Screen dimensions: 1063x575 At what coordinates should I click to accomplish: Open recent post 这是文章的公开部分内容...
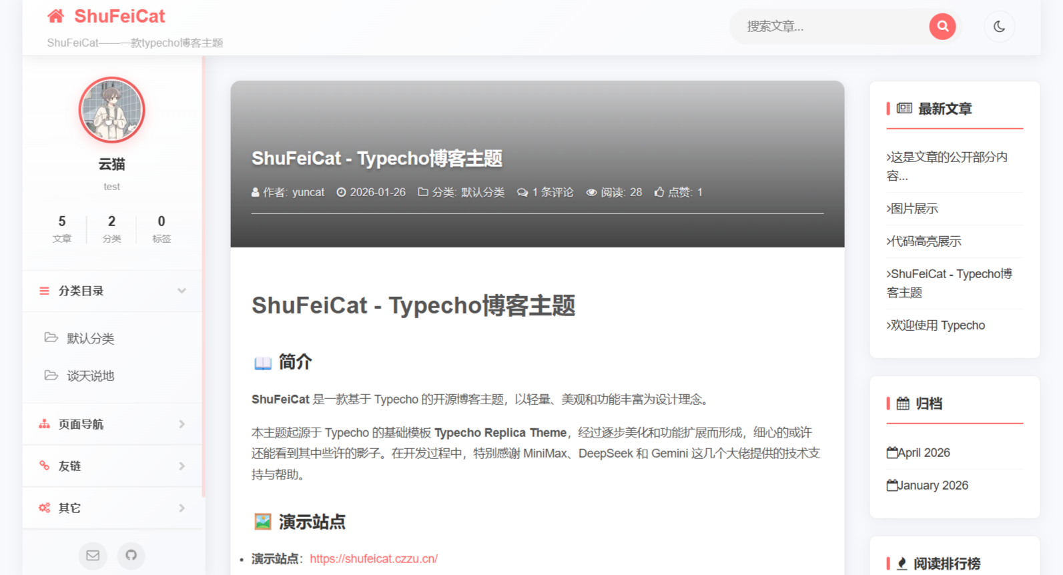948,166
